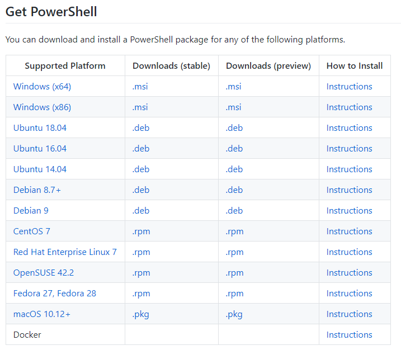Screen dimensions: 401x350
Task: Open the macOS 10.12+ platform link
Action: pos(42,314)
